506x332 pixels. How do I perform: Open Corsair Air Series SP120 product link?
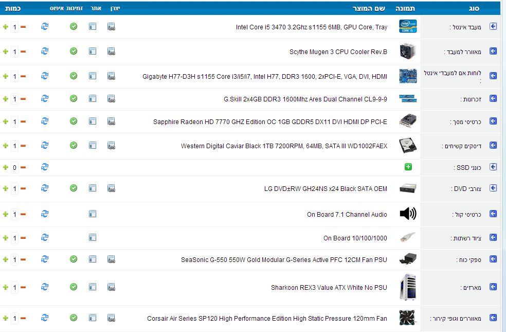267,319
